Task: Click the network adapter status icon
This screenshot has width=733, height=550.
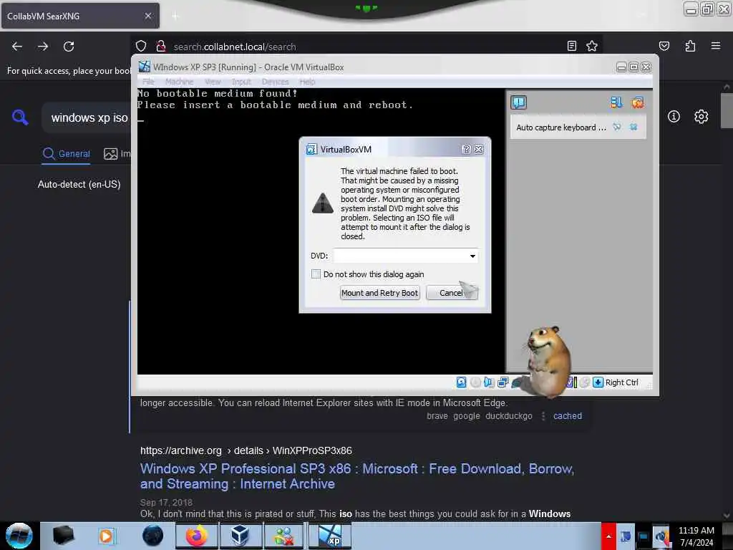Action: (503, 382)
